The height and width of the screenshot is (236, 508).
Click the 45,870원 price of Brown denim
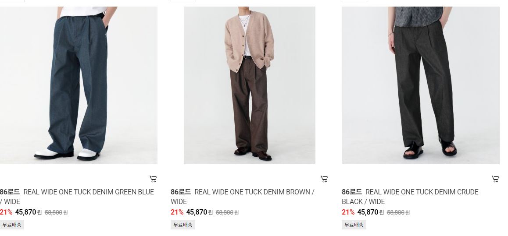pyautogui.click(x=200, y=212)
